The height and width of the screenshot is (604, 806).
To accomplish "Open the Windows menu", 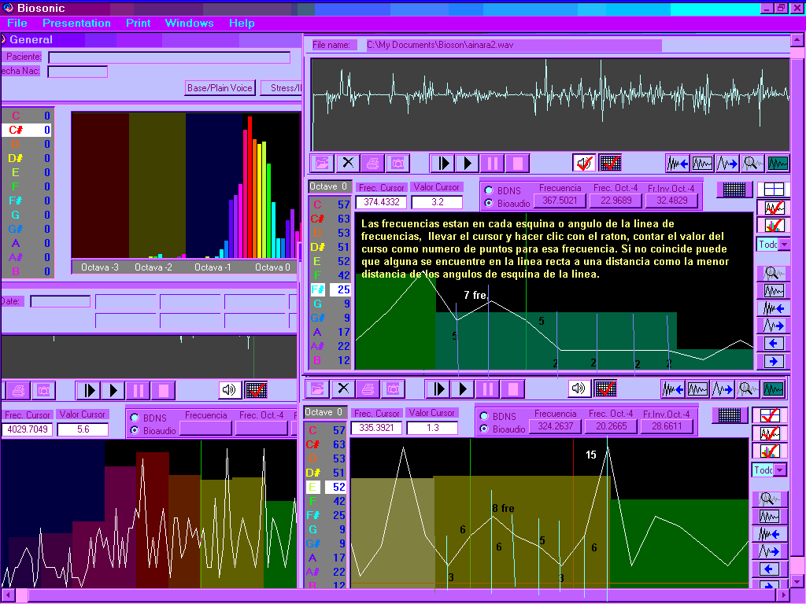I will point(189,23).
